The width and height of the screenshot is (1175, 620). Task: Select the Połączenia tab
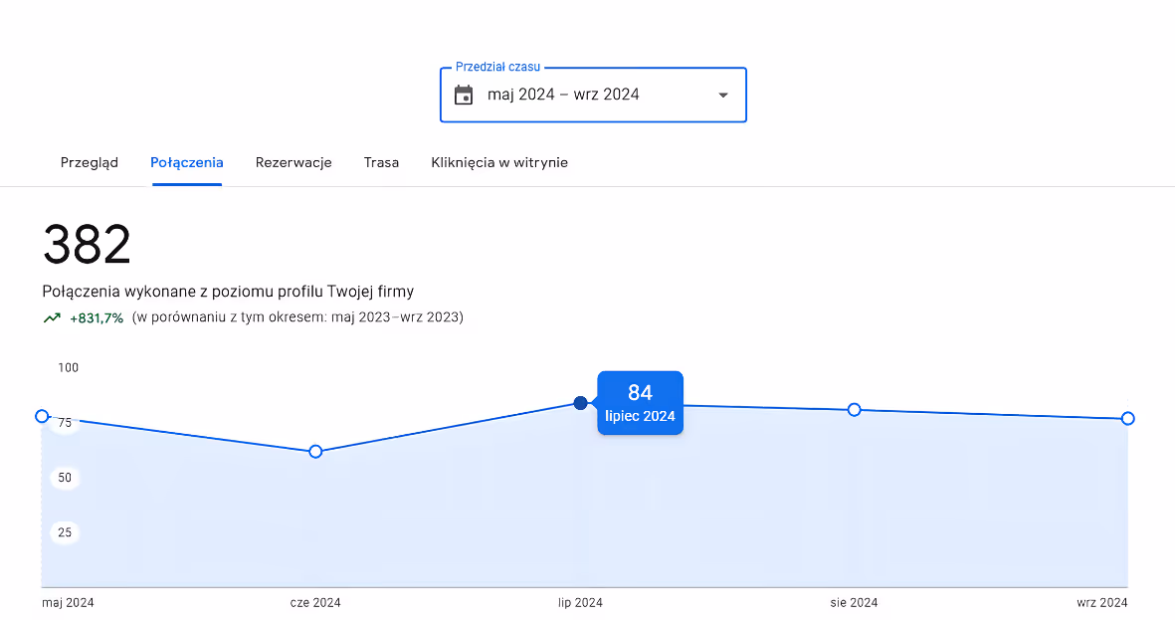(x=187, y=162)
